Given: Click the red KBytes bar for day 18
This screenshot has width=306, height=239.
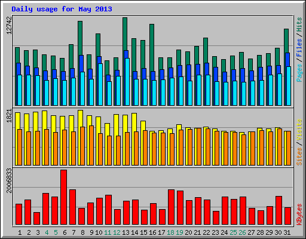Looking at the screenshot, I should pos(172,207).
